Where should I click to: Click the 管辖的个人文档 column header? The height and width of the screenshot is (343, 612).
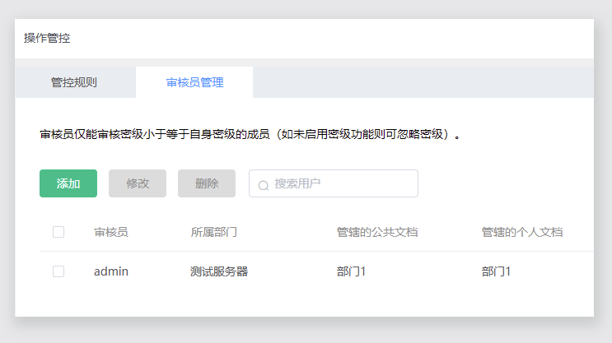click(x=522, y=232)
